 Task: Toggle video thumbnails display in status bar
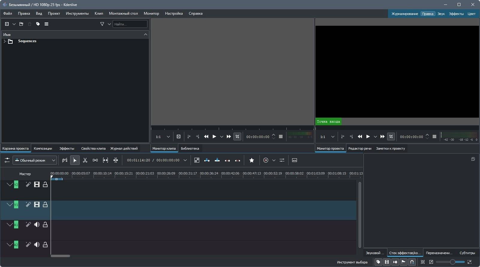387,262
